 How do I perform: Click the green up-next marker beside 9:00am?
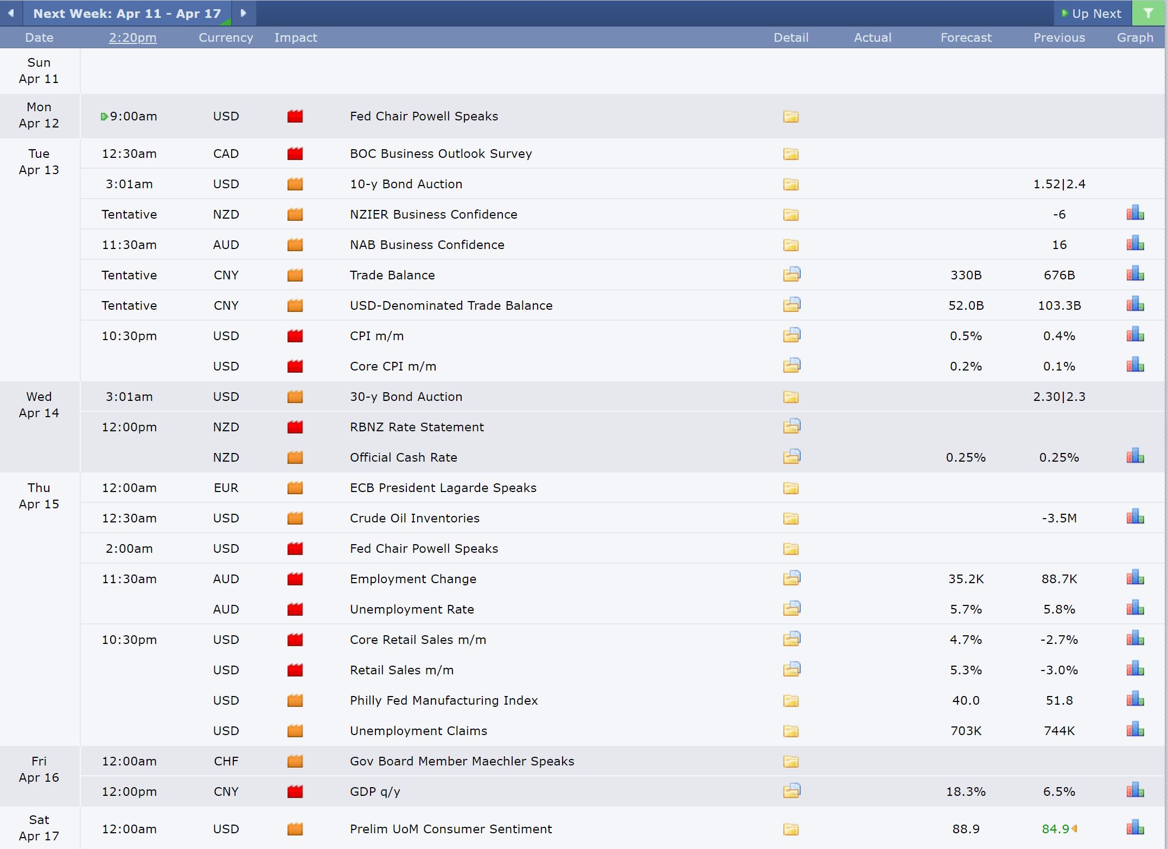104,117
